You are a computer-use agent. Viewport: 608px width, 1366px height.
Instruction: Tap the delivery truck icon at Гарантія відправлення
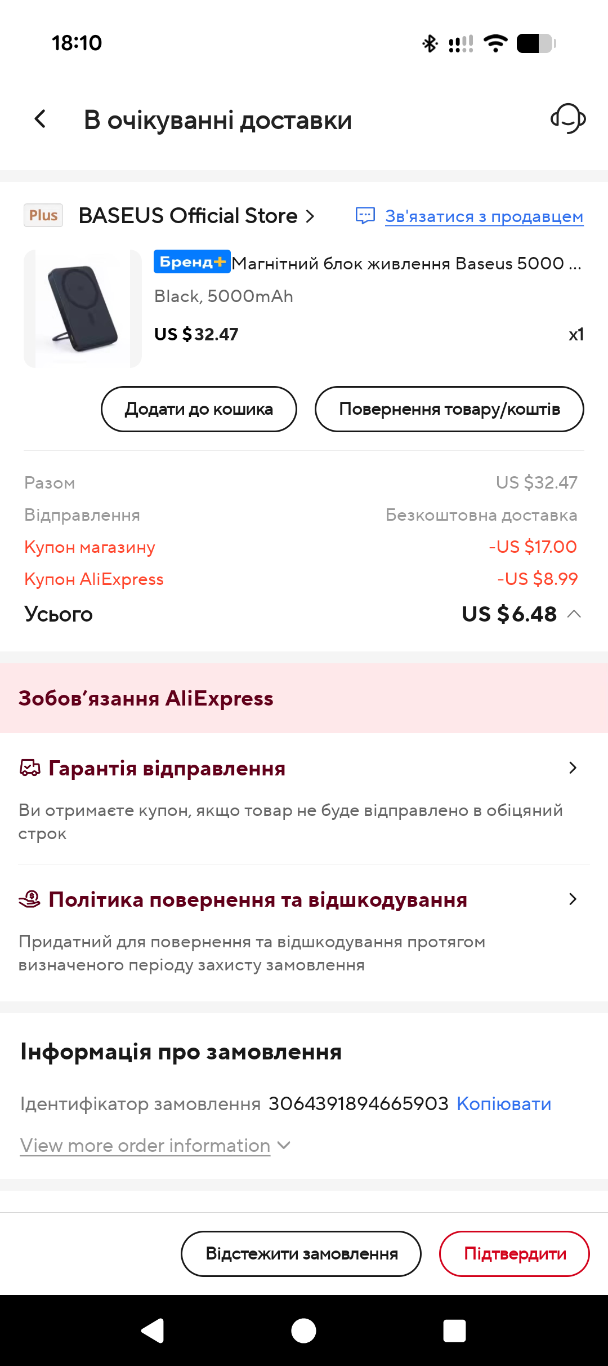coord(30,768)
